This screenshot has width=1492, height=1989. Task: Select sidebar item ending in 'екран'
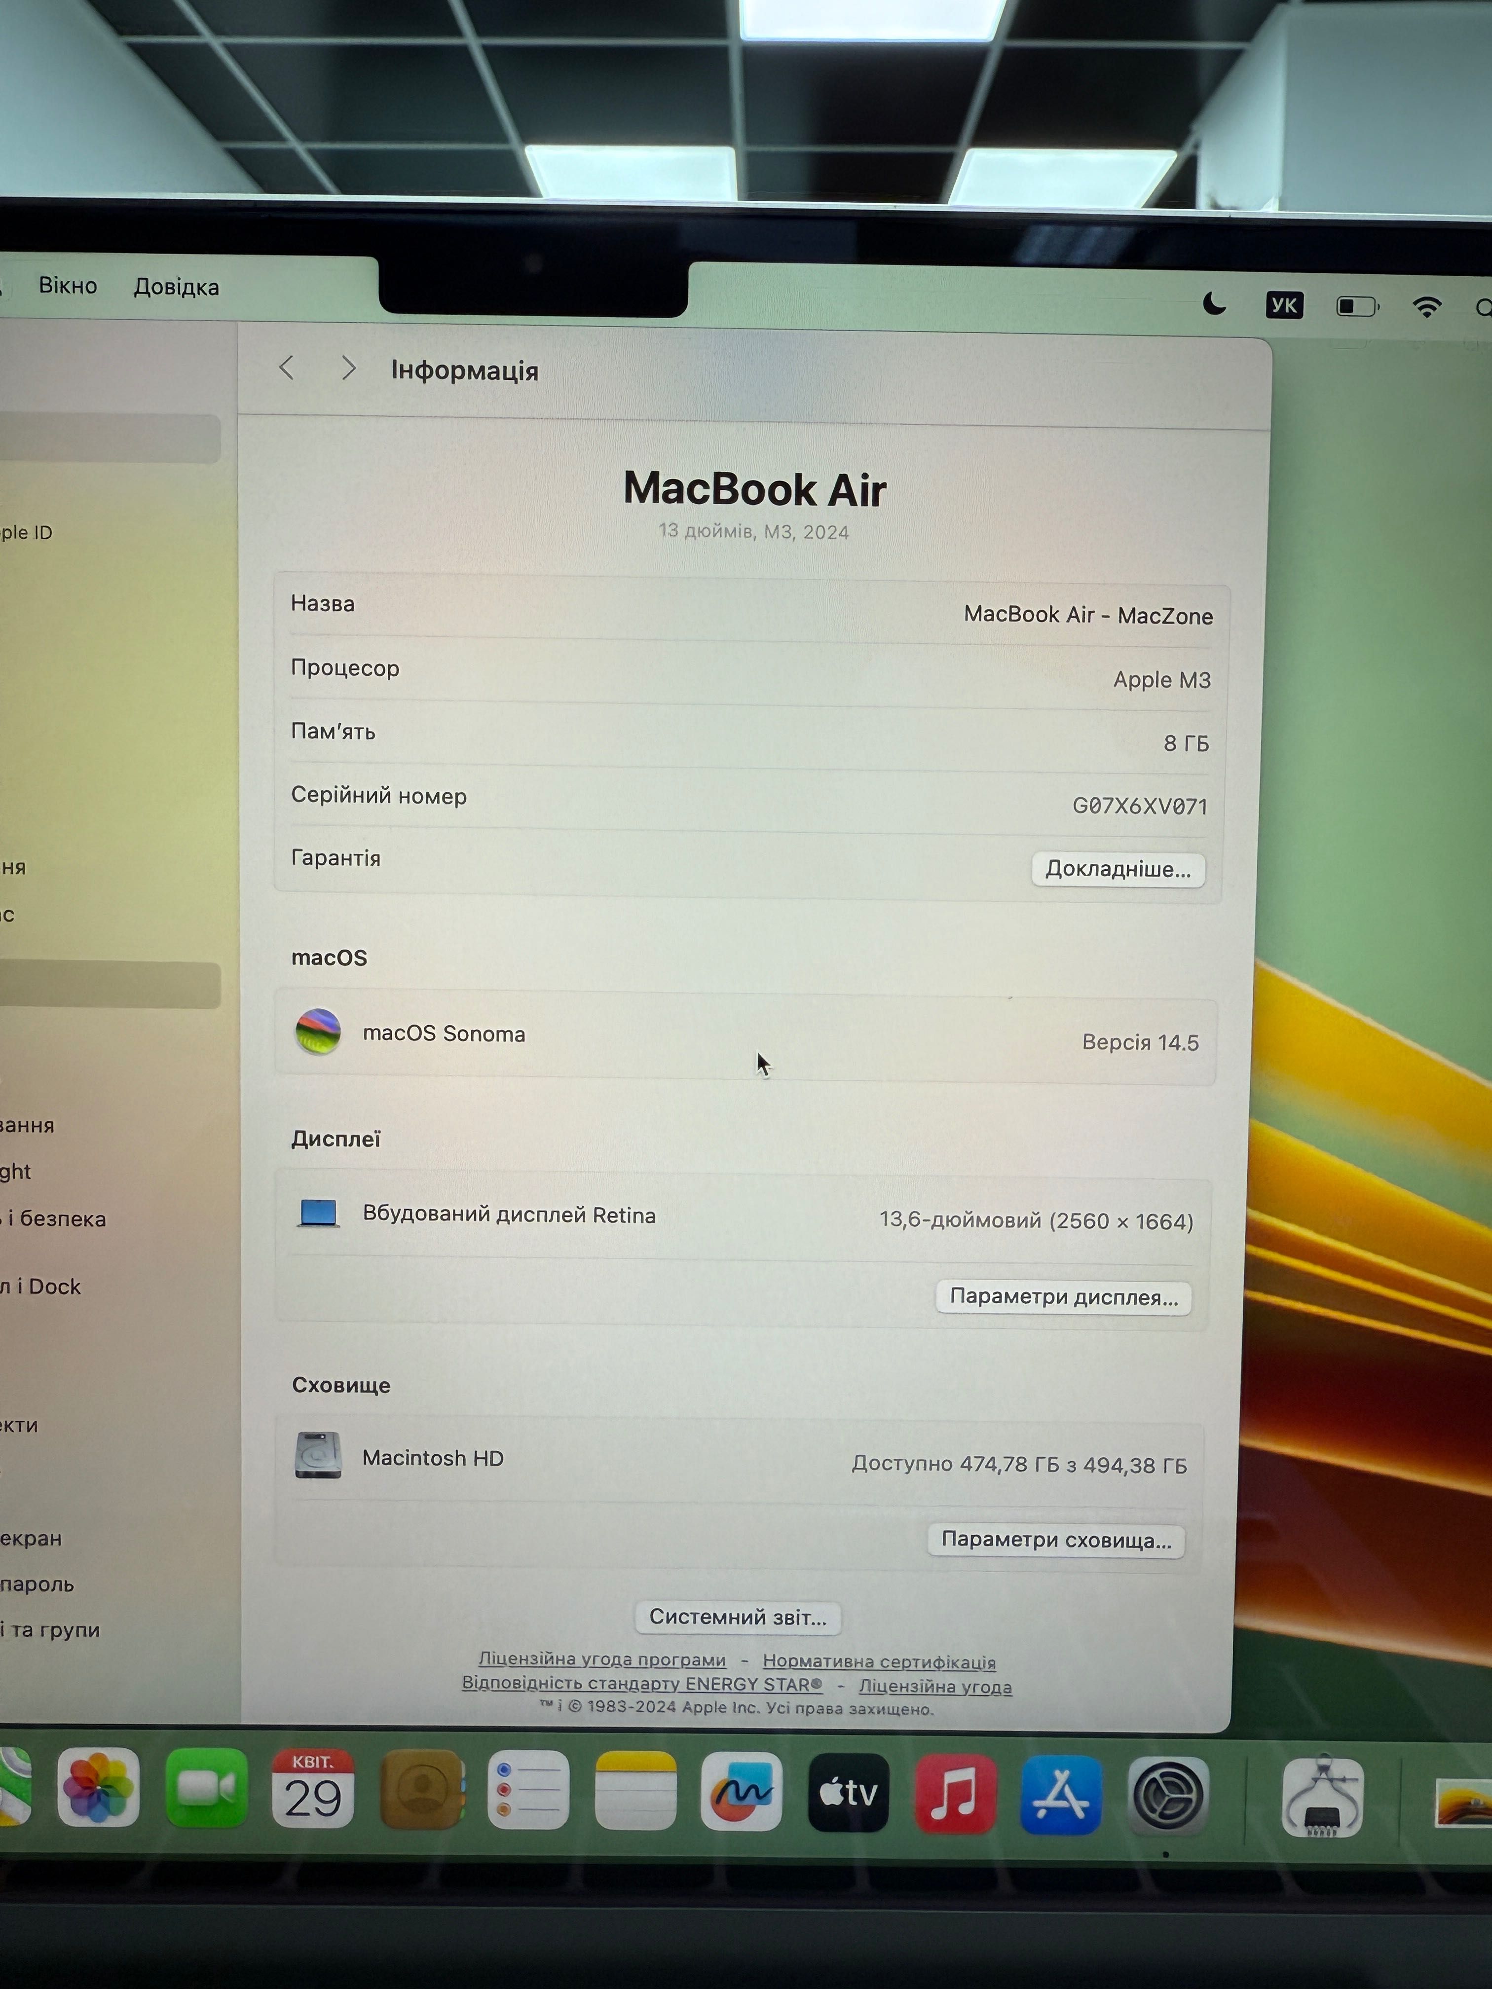[x=32, y=1538]
